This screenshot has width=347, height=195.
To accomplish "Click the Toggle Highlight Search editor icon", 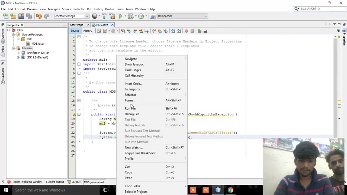I will point(141,31).
